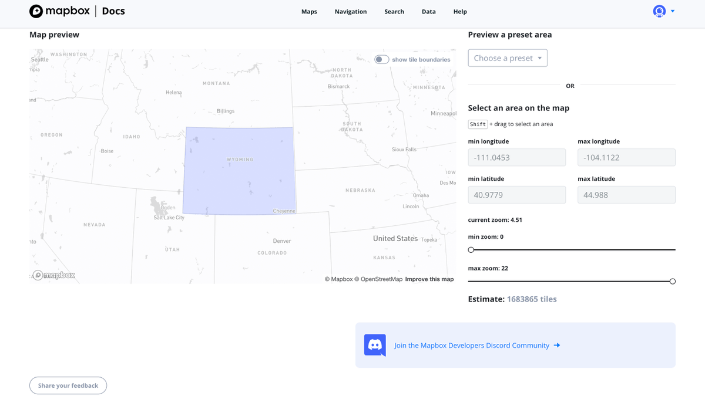The width and height of the screenshot is (705, 396).
Task: Click the min longitude field
Action: (x=517, y=157)
